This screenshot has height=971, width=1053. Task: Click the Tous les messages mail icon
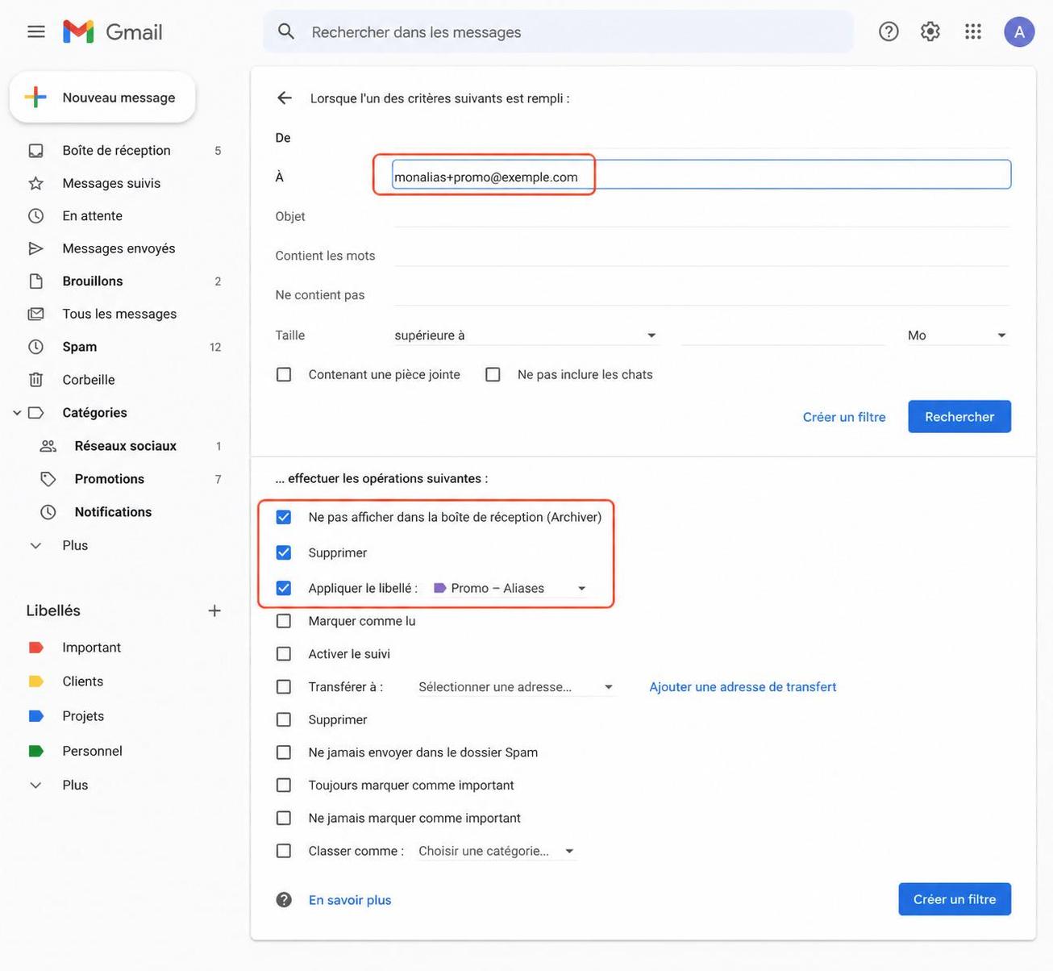coord(35,314)
